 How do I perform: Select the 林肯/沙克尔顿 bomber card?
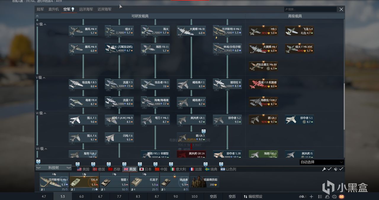pos(228,49)
